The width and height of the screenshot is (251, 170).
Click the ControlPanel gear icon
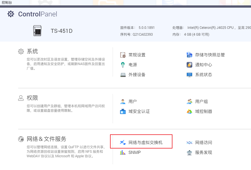(x=11, y=14)
